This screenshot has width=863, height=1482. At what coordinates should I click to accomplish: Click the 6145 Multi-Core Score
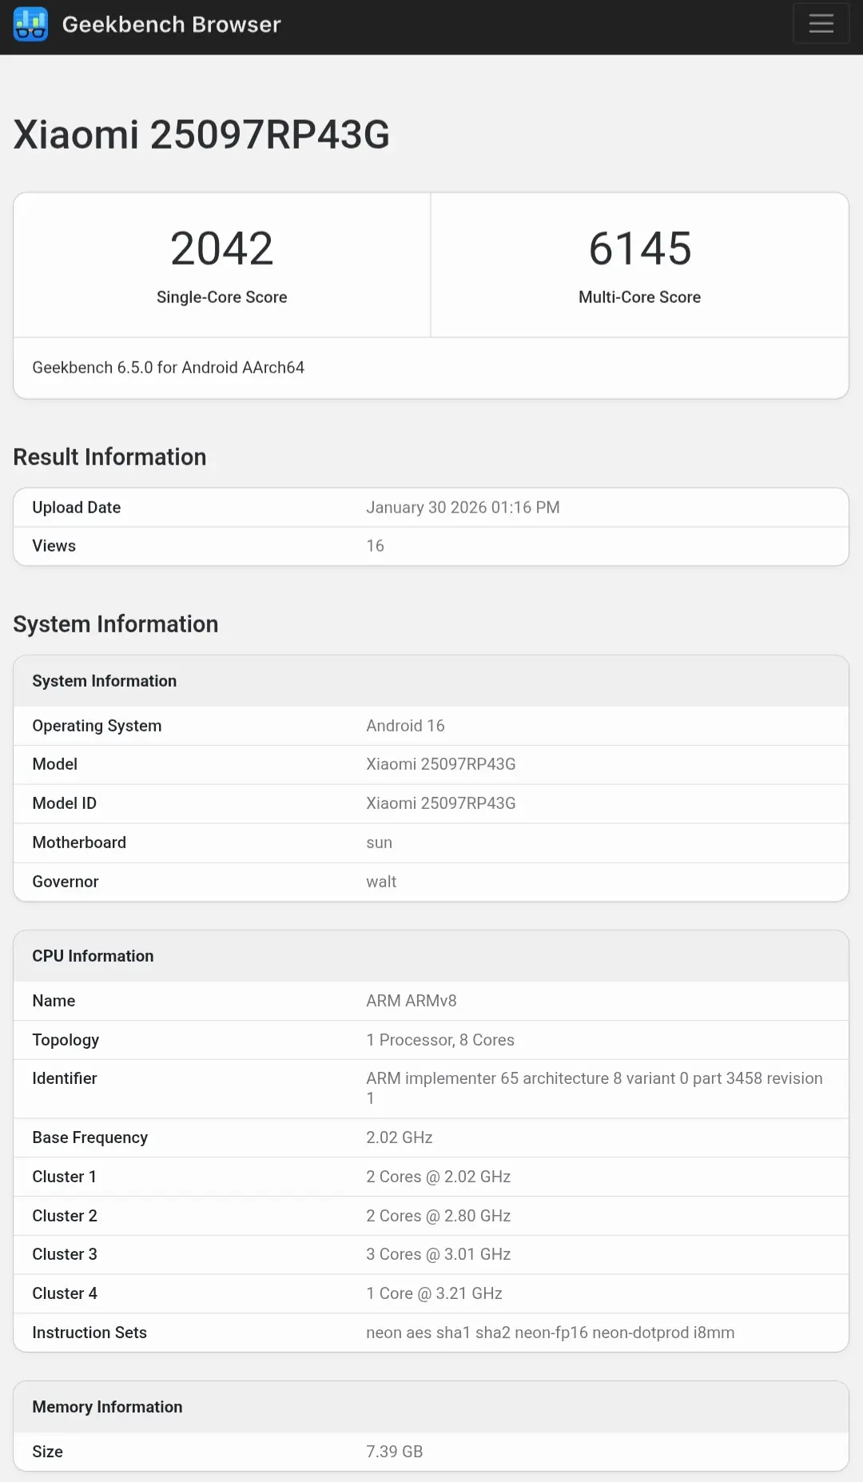[x=639, y=249]
